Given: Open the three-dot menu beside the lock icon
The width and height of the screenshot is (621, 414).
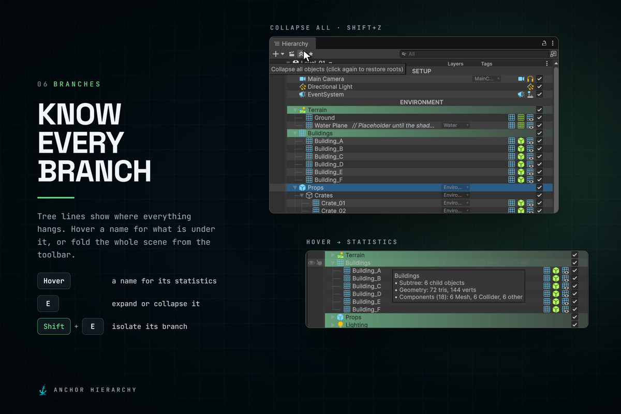Looking at the screenshot, I should click(x=553, y=44).
